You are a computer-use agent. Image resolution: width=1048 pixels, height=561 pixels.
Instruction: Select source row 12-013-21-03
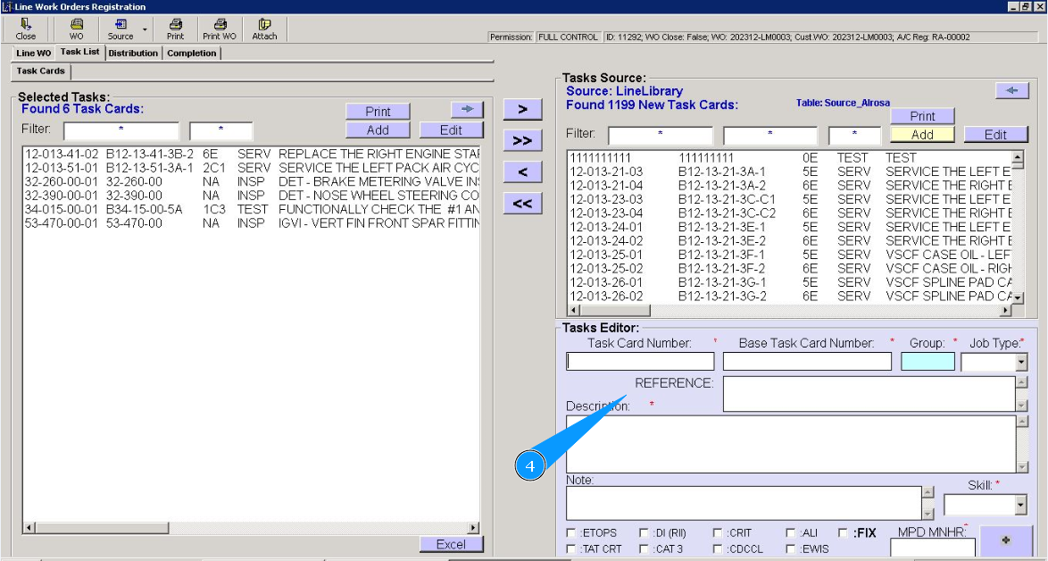coord(790,172)
